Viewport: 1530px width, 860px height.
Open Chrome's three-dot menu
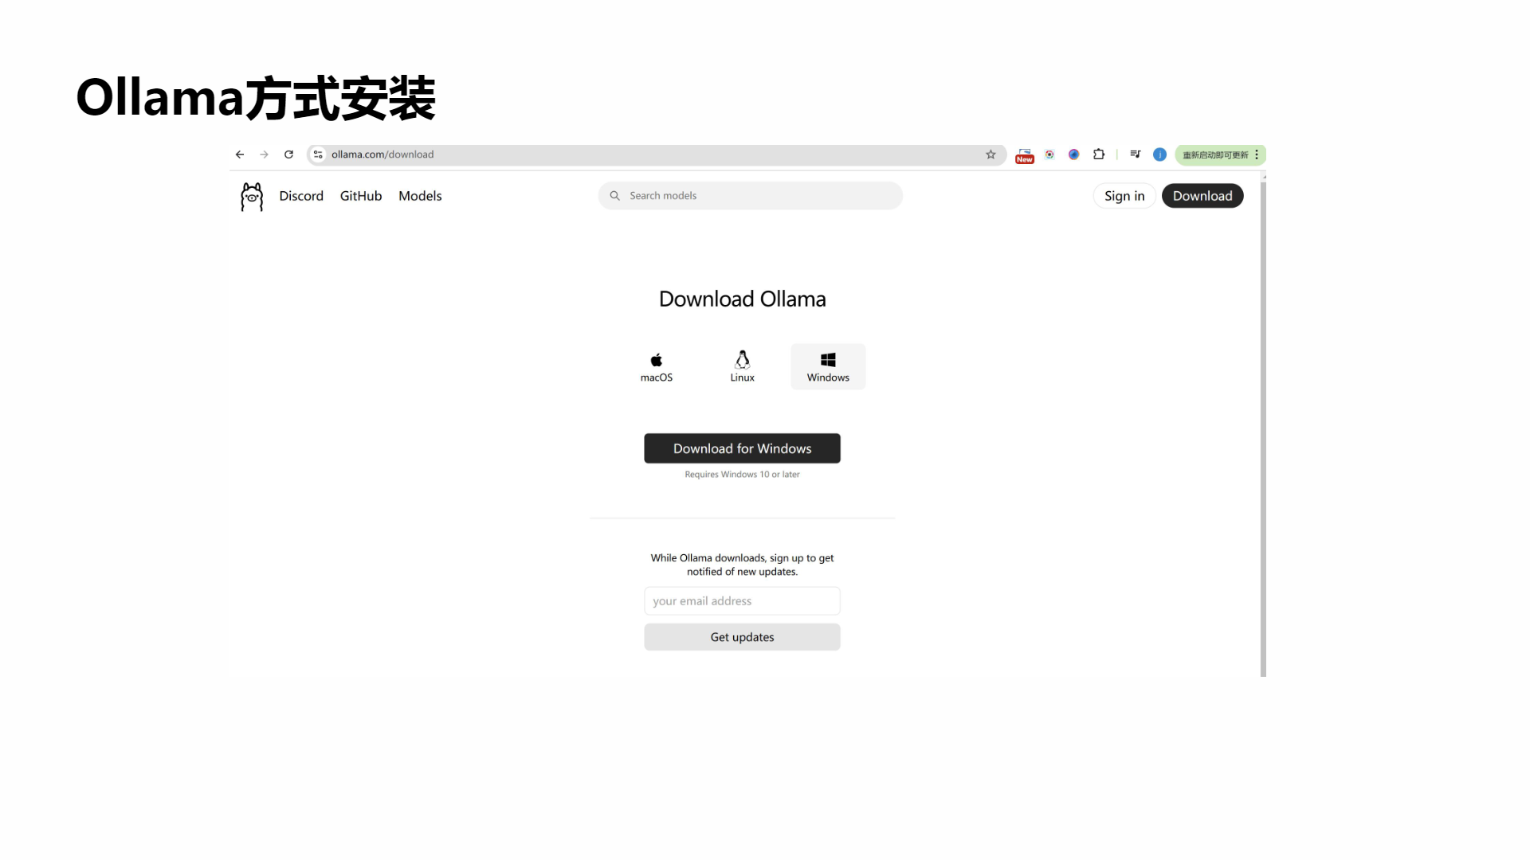click(x=1257, y=154)
